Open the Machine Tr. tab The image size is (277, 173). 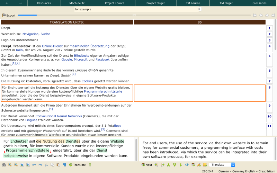click(x=77, y=3)
